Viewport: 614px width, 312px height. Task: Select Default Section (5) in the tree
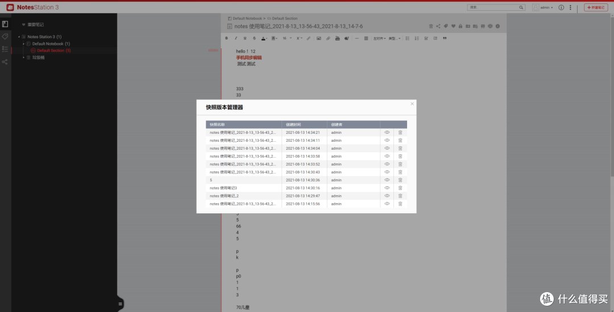click(53, 50)
